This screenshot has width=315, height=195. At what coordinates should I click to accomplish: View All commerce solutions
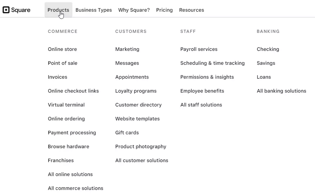76,188
